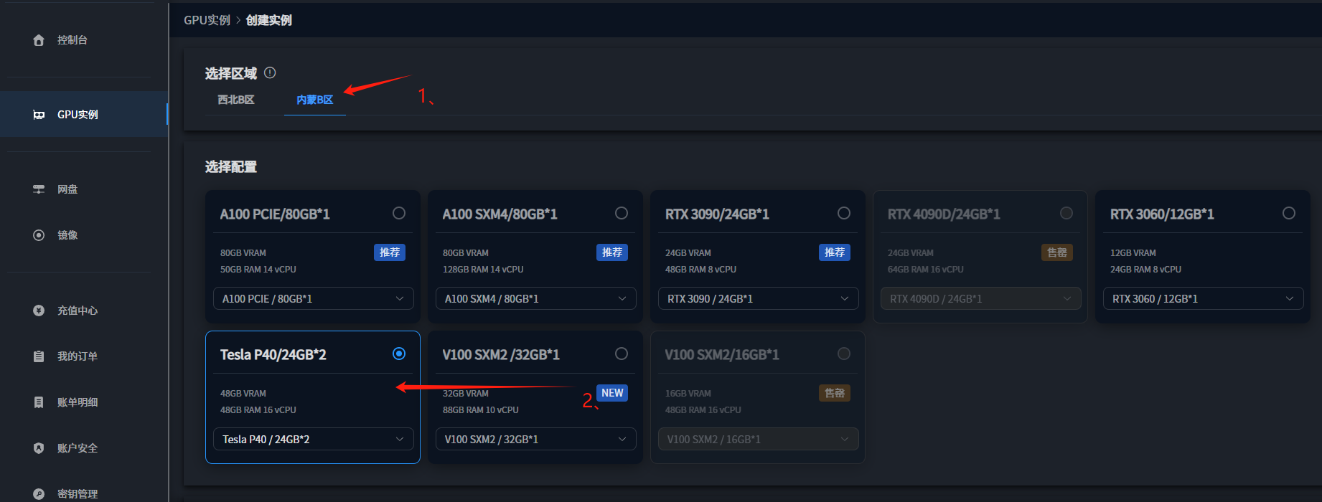Click the home icon next to 控制台
The height and width of the screenshot is (502, 1322).
coord(39,40)
